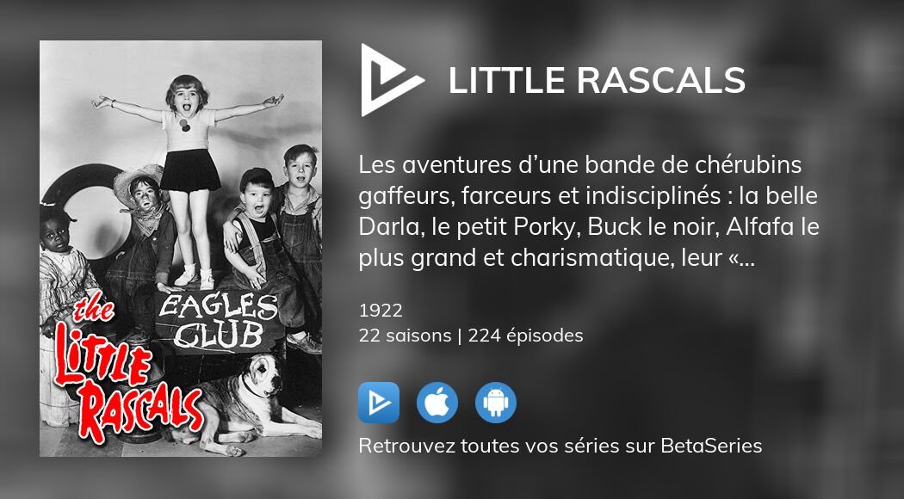Click the 1922 release year
Viewport: 904px width, 499px height.
[x=381, y=311]
